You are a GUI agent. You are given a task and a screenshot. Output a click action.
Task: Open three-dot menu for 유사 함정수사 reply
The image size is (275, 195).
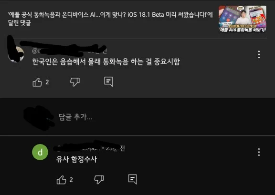tap(259, 152)
